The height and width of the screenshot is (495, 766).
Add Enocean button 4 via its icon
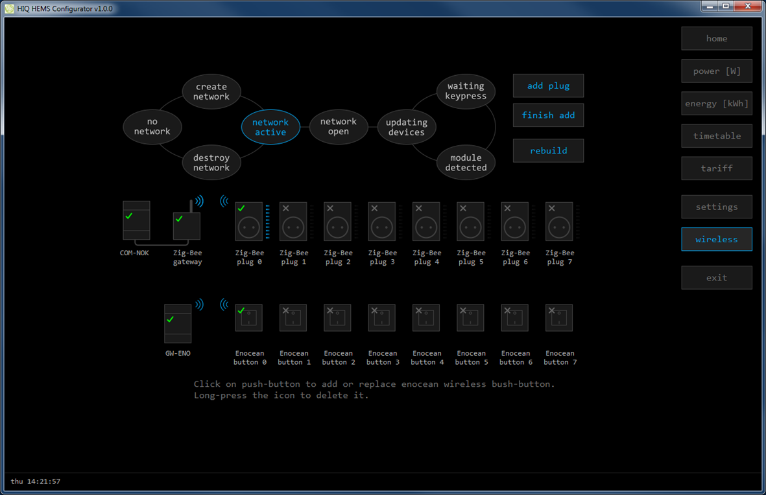click(x=426, y=318)
